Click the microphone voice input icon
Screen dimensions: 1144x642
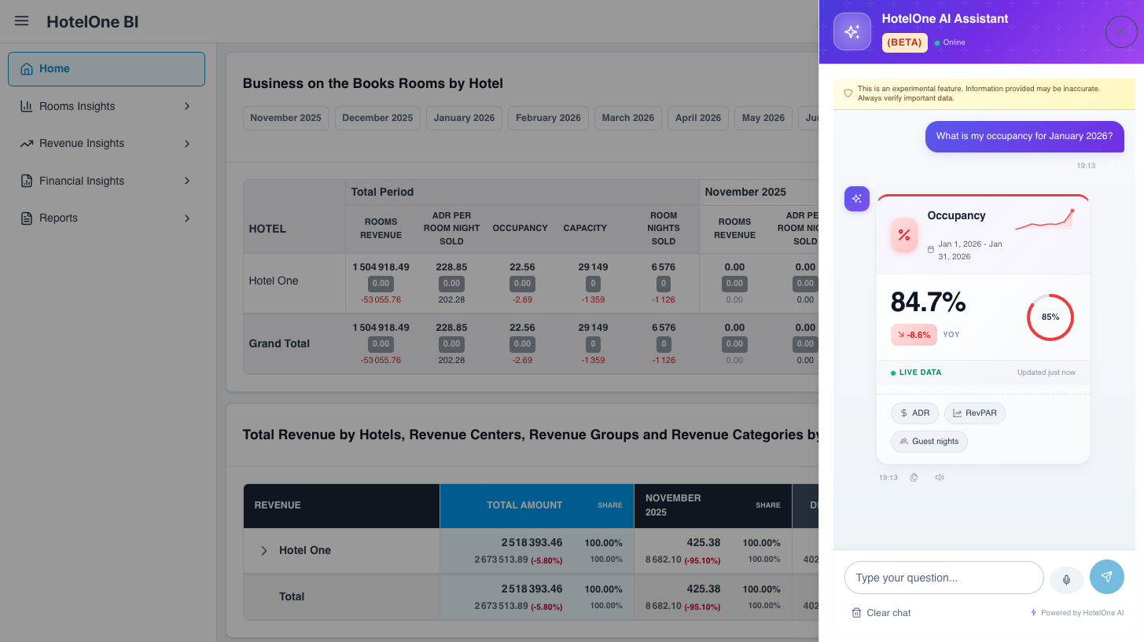[x=1066, y=580]
